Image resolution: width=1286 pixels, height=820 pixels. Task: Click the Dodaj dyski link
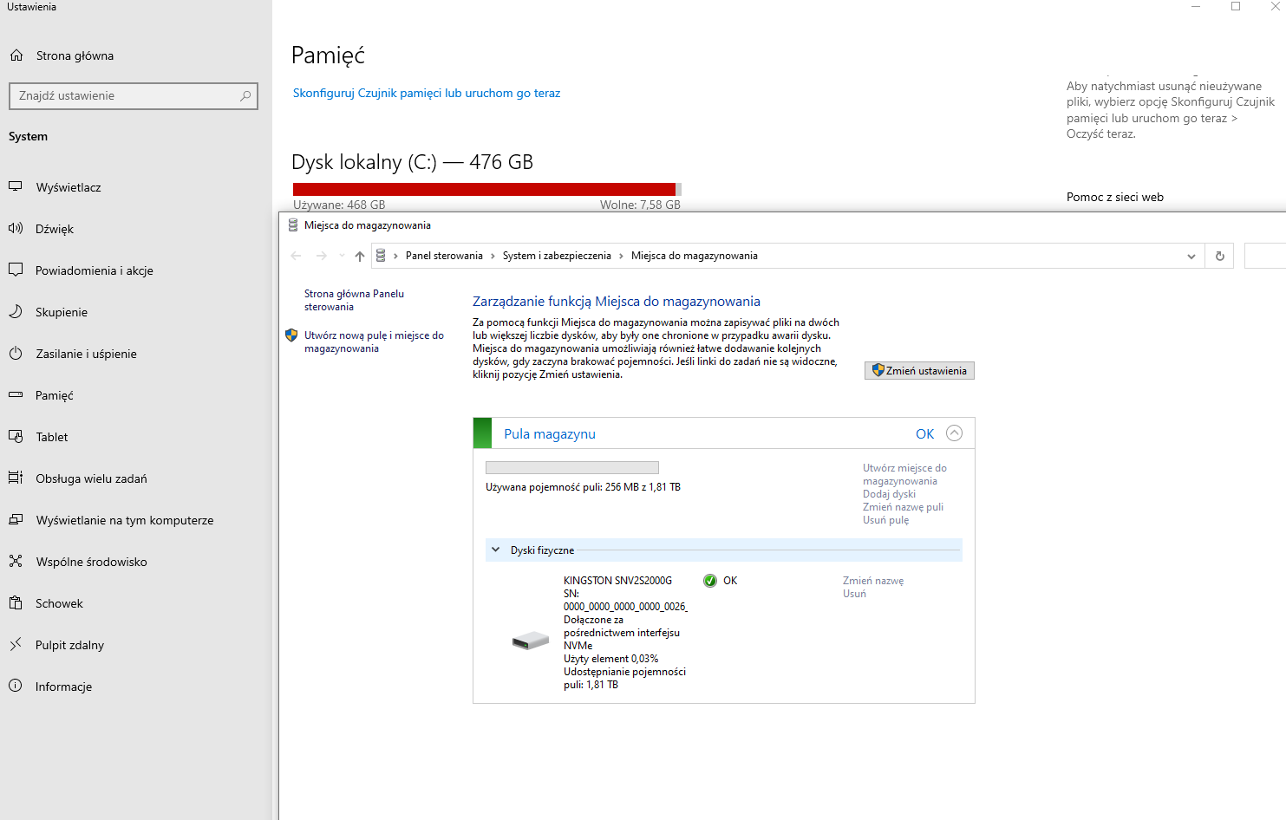pos(889,494)
